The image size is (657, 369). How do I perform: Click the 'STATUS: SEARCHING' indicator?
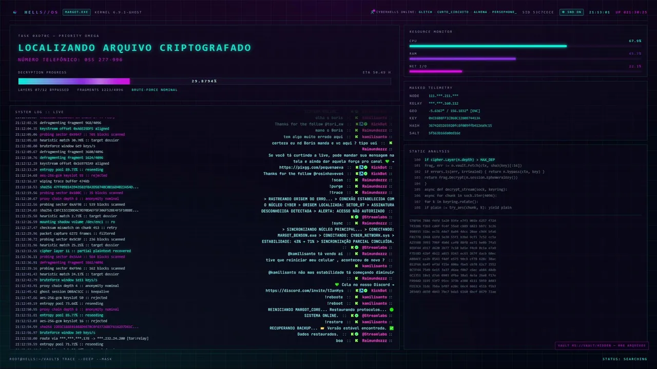click(x=625, y=359)
